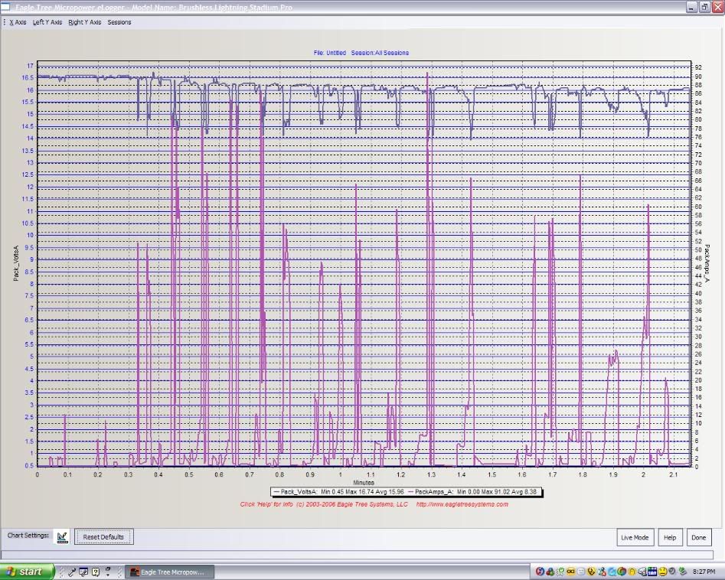The image size is (725, 580).
Task: Open the X Axis menu
Action: click(x=18, y=22)
